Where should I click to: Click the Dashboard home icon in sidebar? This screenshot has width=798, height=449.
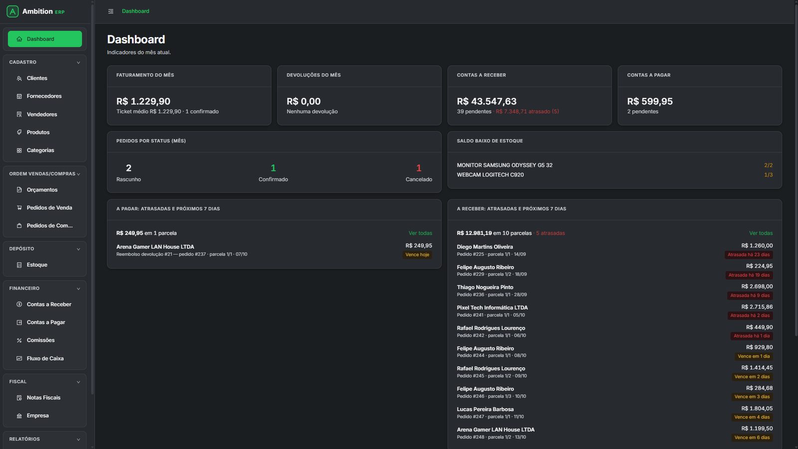(19, 39)
